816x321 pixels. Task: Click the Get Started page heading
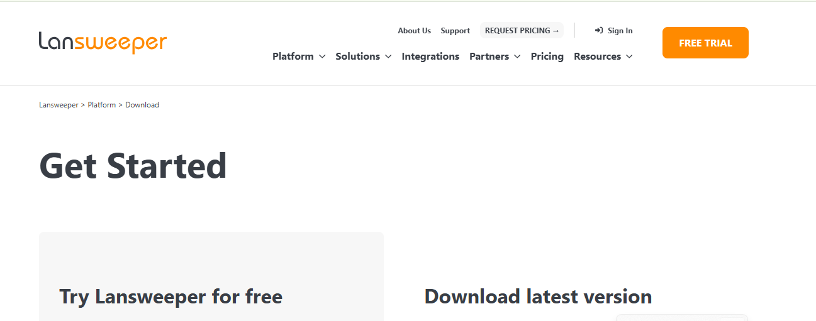133,166
